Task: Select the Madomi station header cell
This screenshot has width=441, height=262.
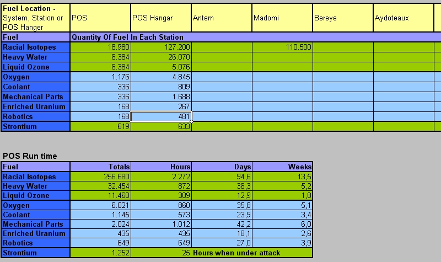Action: (282, 18)
